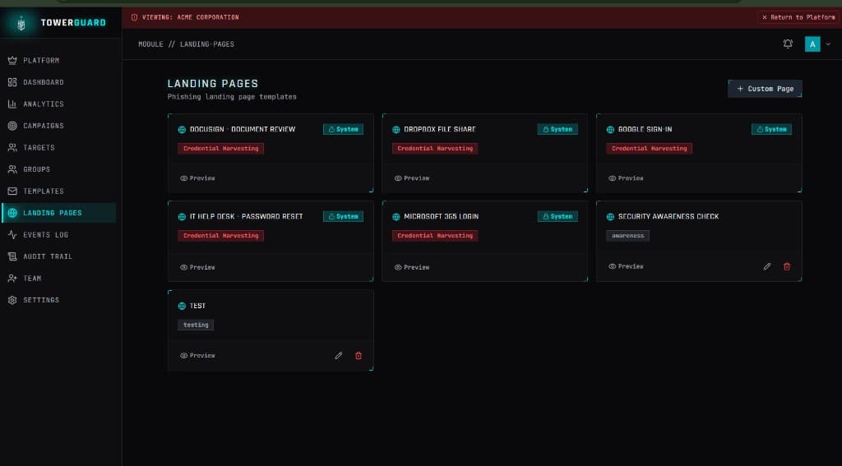Screen dimensions: 842x466
Task: Click Credential Harvesting tag on Google card
Action: [x=650, y=149]
